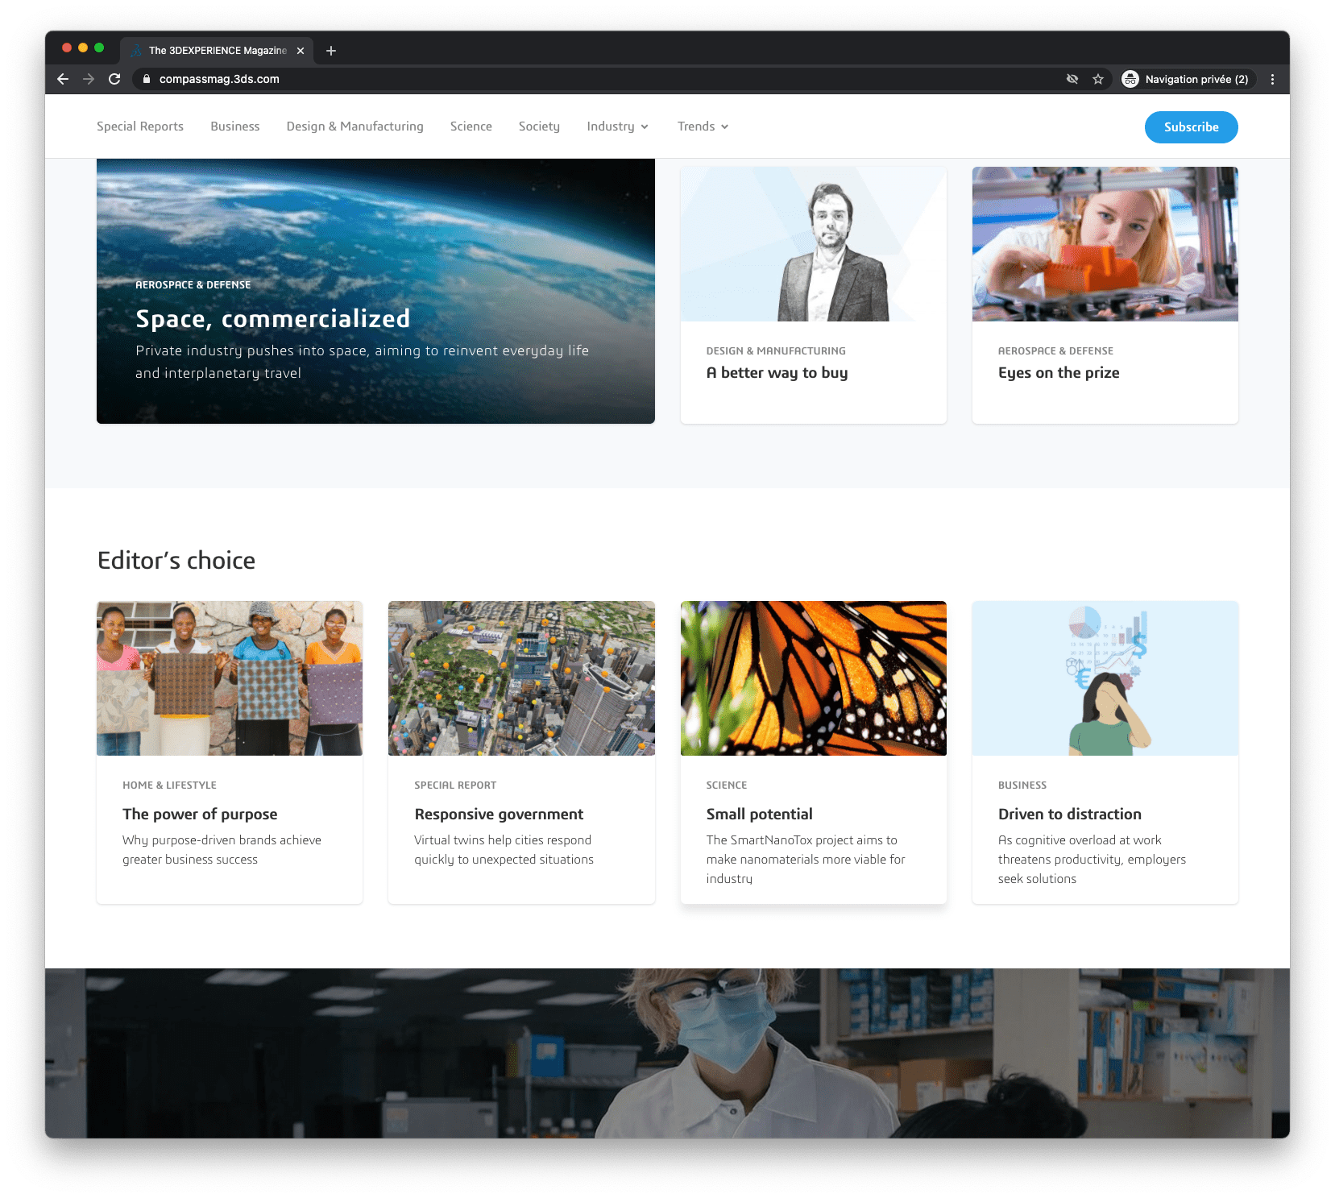Click the crossed-out eye tracking icon

click(x=1072, y=79)
